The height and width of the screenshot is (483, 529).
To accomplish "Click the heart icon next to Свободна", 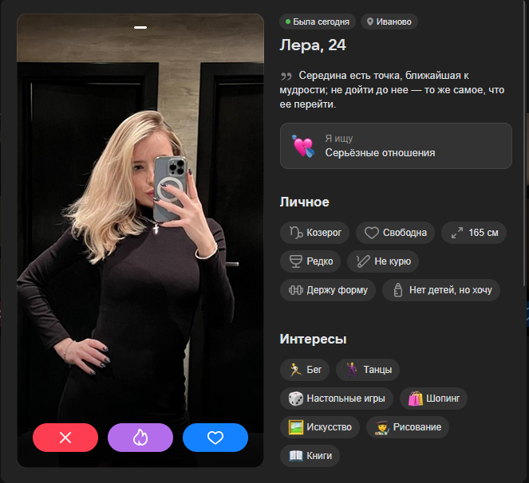I will (x=372, y=233).
